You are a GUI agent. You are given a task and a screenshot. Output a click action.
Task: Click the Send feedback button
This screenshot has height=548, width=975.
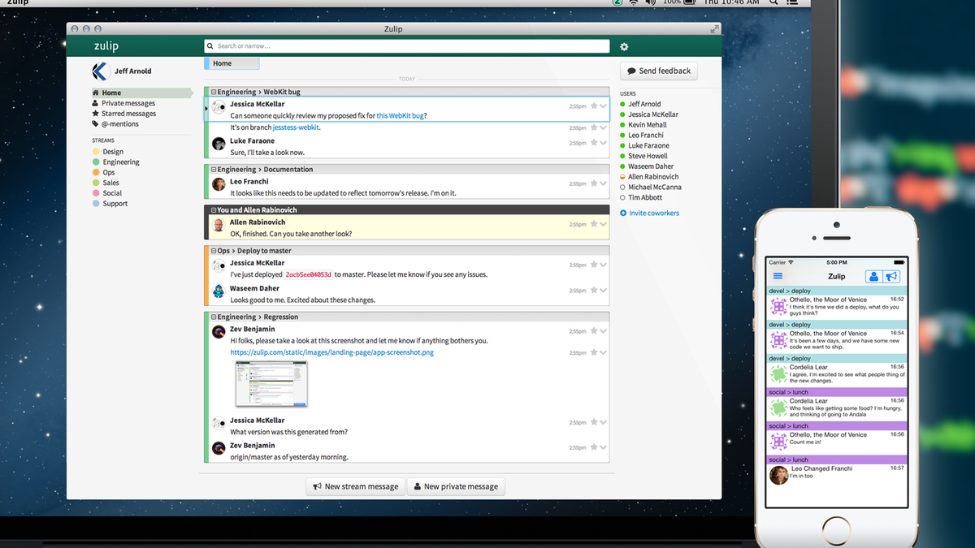point(659,71)
